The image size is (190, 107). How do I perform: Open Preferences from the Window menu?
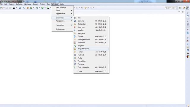[62, 29]
